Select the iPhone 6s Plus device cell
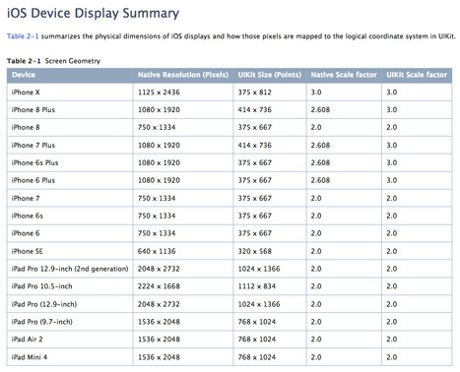 point(70,162)
